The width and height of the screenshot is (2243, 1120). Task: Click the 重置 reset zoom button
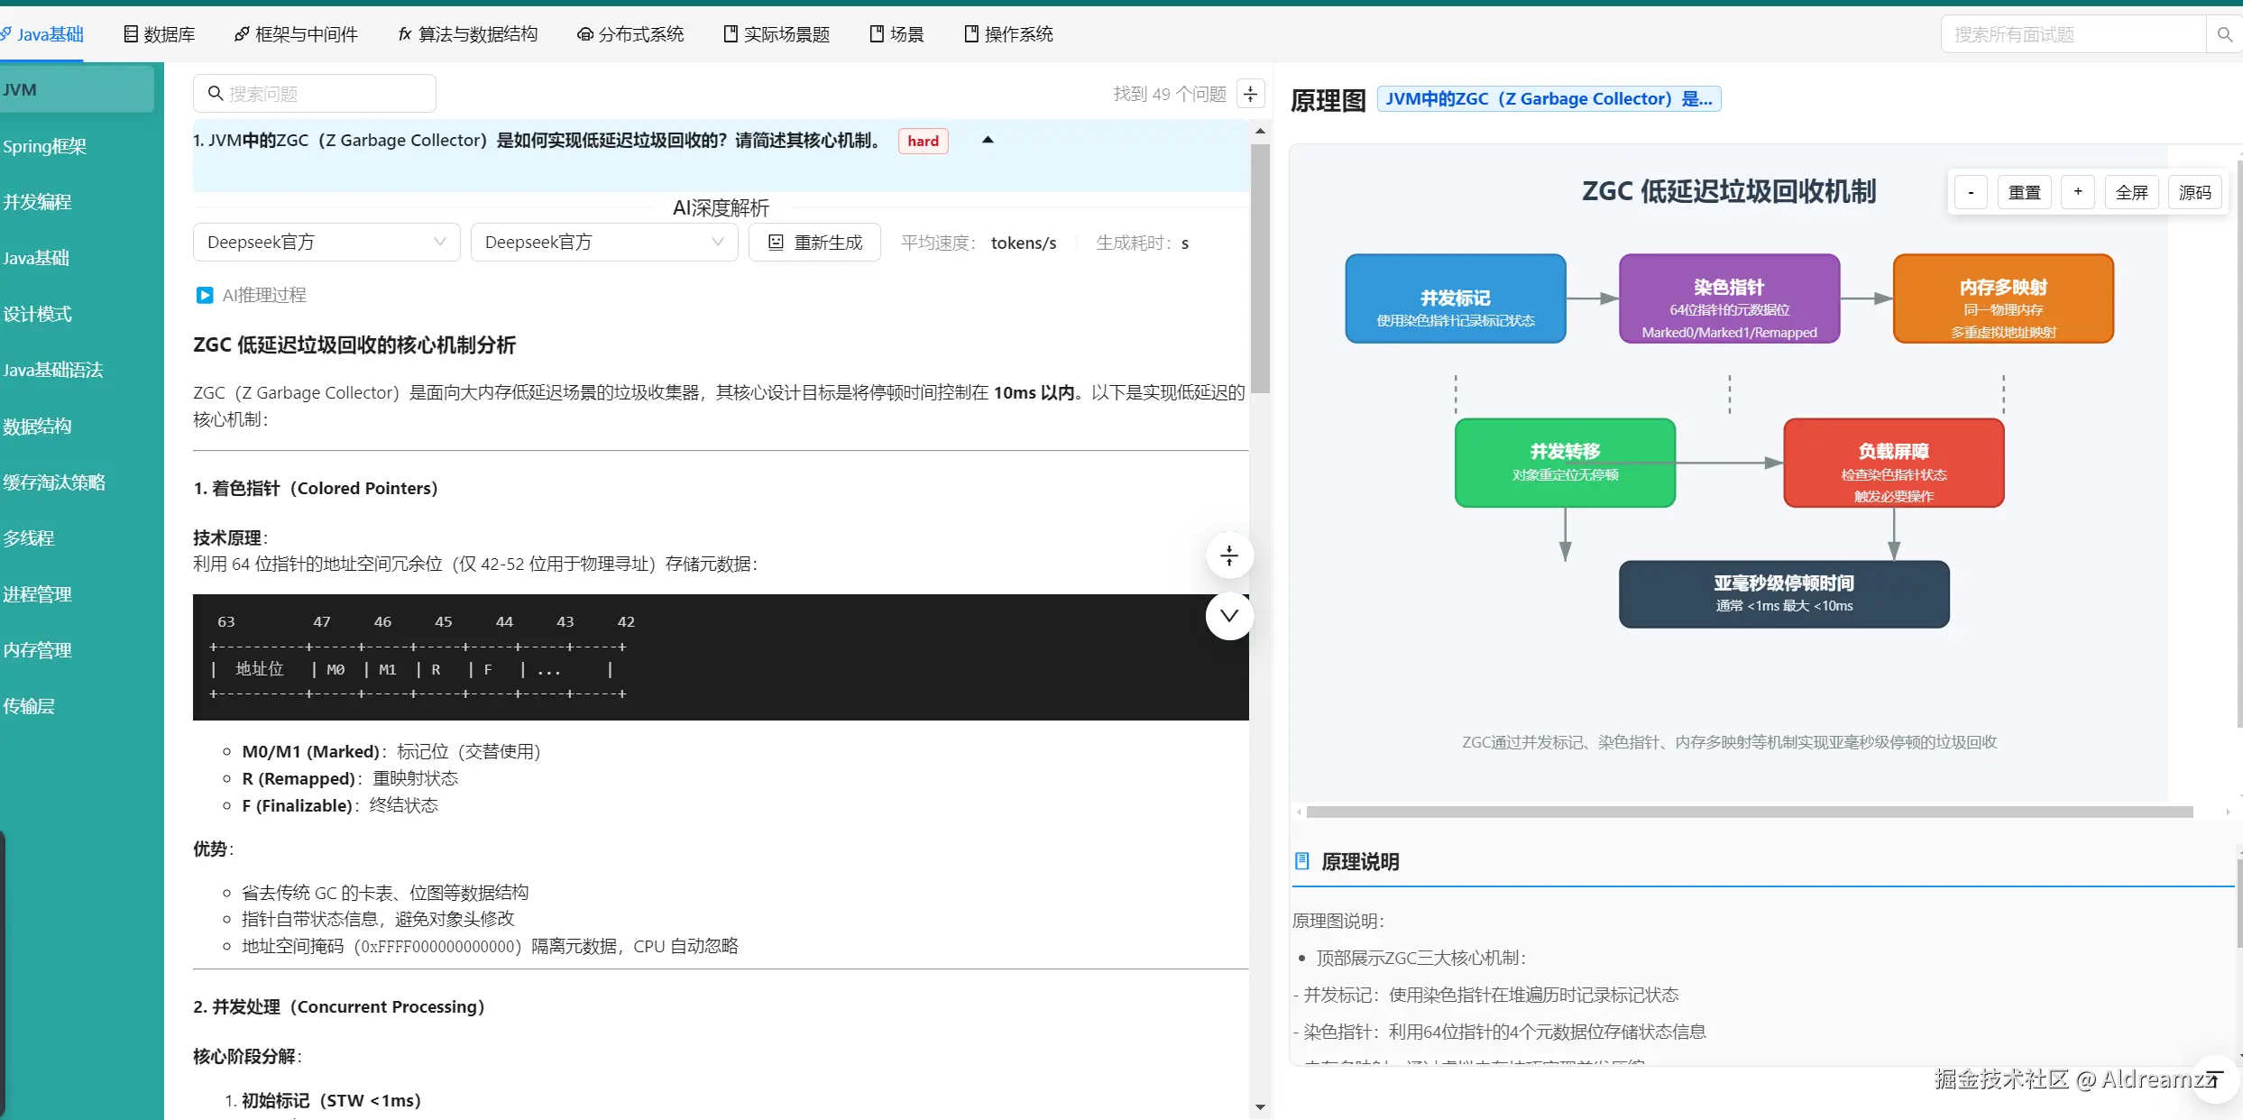tap(2025, 192)
